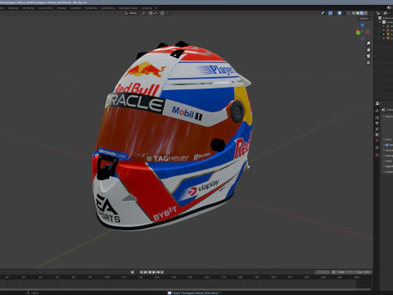Open the Shading workspace tab
Screen dimensions: 393x295
point(61,8)
